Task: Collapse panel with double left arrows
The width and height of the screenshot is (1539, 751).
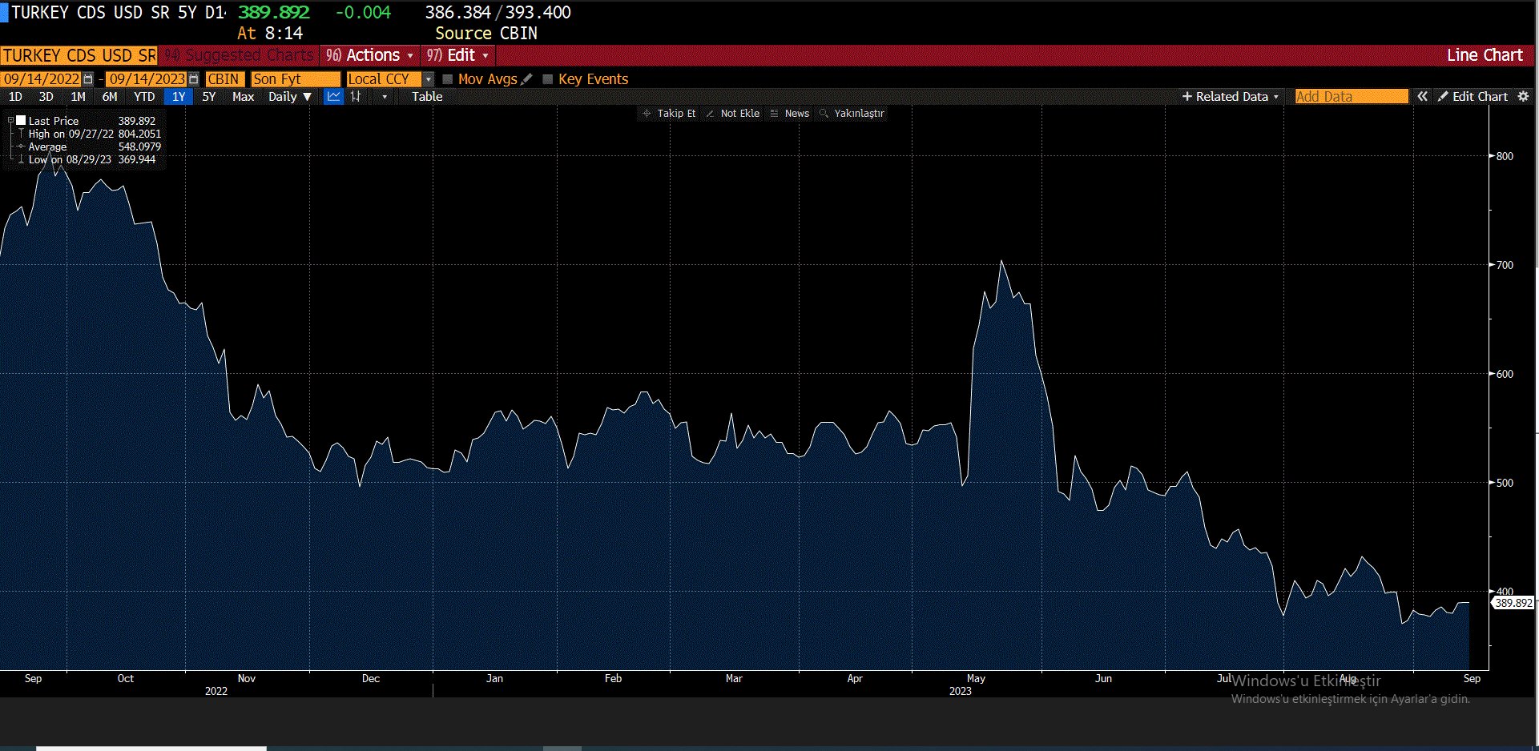Action: (1422, 97)
